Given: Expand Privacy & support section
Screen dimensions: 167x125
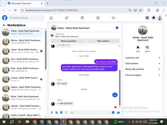Looking at the screenshot, I should tap(143, 75).
